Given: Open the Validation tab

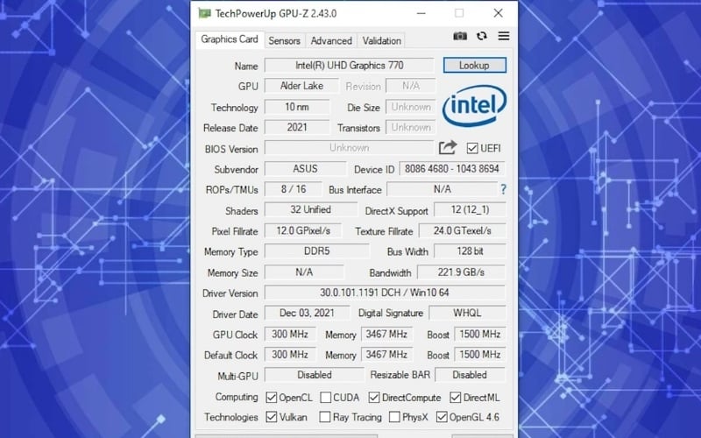Looking at the screenshot, I should point(381,40).
